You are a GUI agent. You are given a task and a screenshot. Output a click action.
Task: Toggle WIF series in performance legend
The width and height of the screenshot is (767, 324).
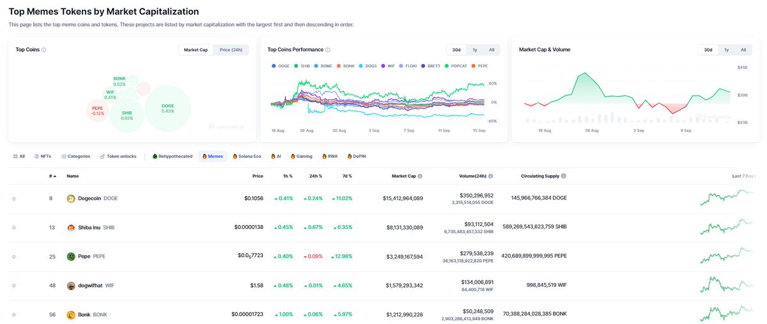pyautogui.click(x=389, y=65)
